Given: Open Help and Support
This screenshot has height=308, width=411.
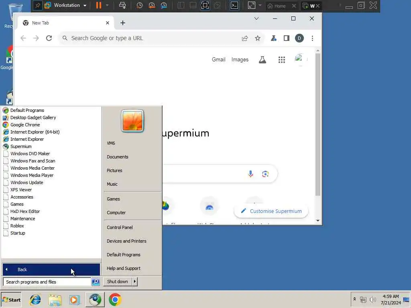Looking at the screenshot, I should point(124,268).
